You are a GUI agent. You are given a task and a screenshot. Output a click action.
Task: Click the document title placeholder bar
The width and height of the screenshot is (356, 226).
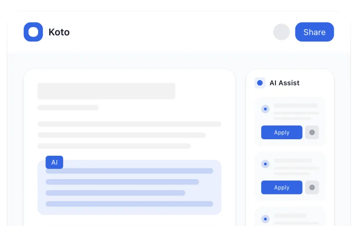[106, 91]
